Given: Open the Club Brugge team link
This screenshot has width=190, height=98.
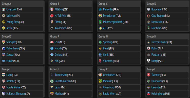Looking at the screenshot, I should (x=158, y=16).
